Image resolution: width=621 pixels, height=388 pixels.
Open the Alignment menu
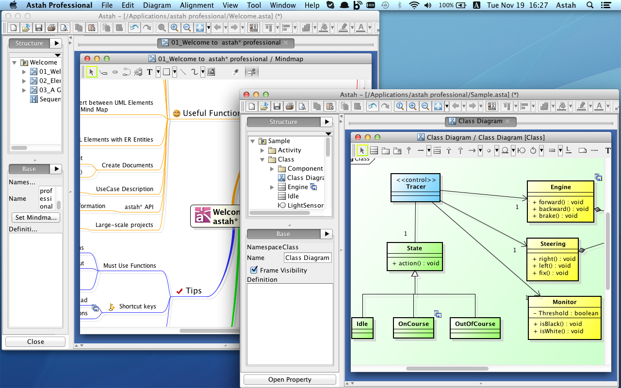coord(197,5)
